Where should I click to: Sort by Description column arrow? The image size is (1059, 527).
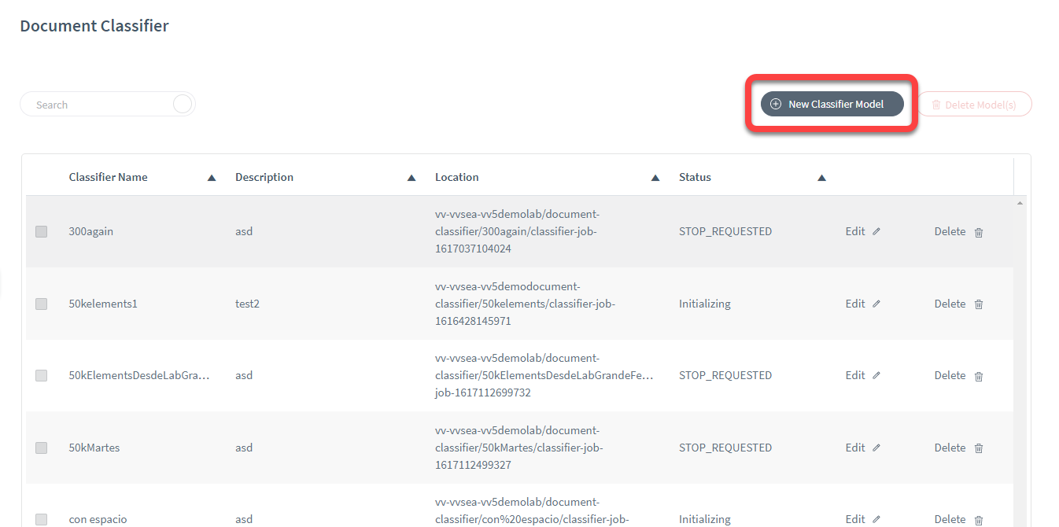pos(411,178)
